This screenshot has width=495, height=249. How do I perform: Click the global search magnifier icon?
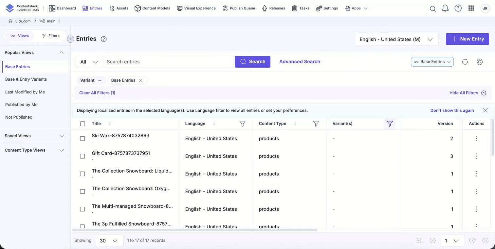click(432, 8)
